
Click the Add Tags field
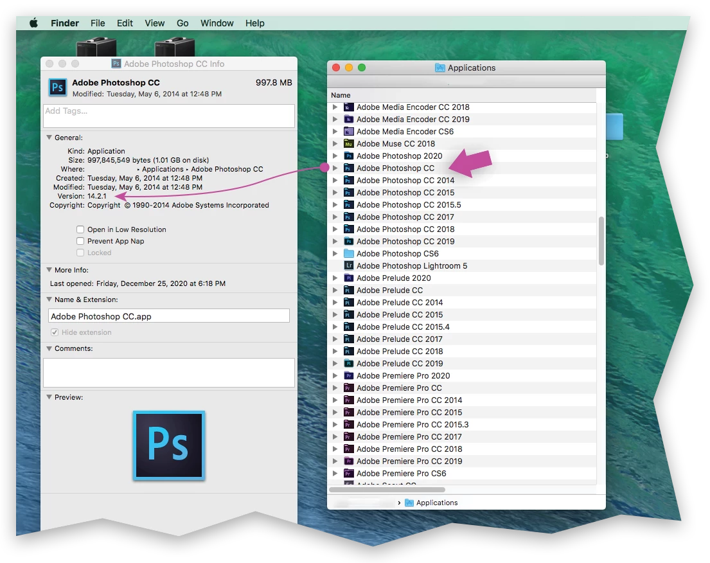[169, 116]
